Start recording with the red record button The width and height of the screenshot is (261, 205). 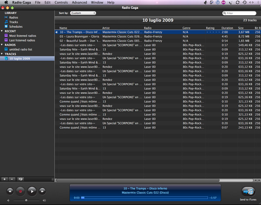(x=20, y=191)
